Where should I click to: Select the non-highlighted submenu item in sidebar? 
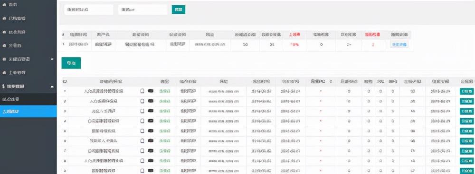click(28, 99)
